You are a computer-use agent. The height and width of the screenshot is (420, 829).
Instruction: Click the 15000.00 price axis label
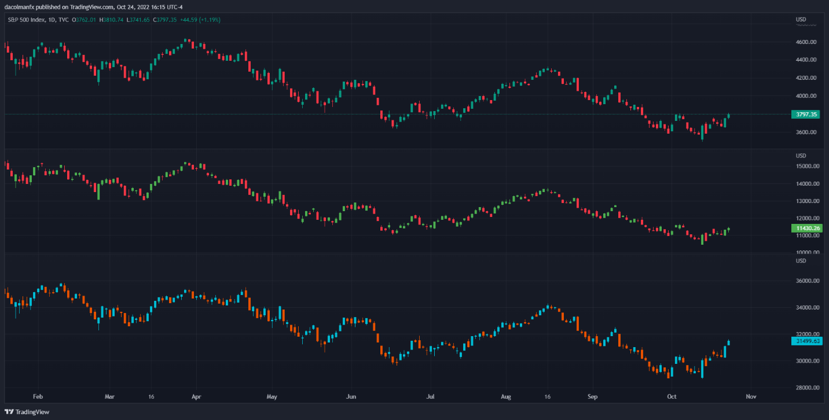click(x=808, y=167)
